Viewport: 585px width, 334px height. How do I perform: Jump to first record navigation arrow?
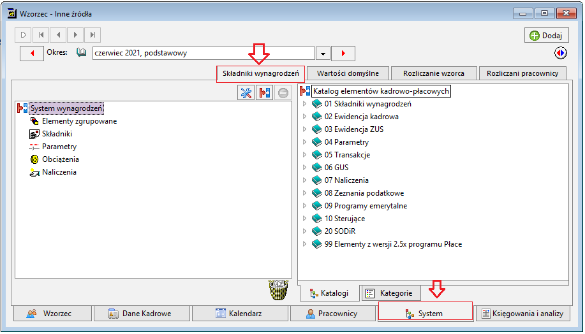pyautogui.click(x=41, y=35)
